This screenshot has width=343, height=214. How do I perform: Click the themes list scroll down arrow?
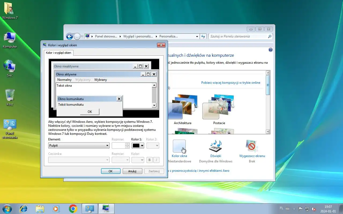268,132
